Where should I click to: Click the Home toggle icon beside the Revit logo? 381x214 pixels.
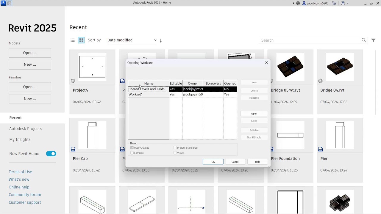(9, 3)
